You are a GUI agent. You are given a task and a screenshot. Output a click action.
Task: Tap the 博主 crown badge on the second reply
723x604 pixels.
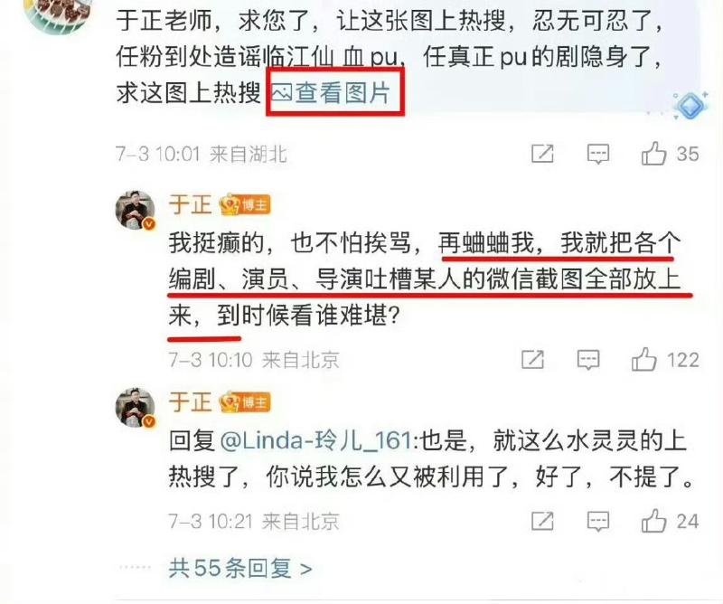(245, 401)
